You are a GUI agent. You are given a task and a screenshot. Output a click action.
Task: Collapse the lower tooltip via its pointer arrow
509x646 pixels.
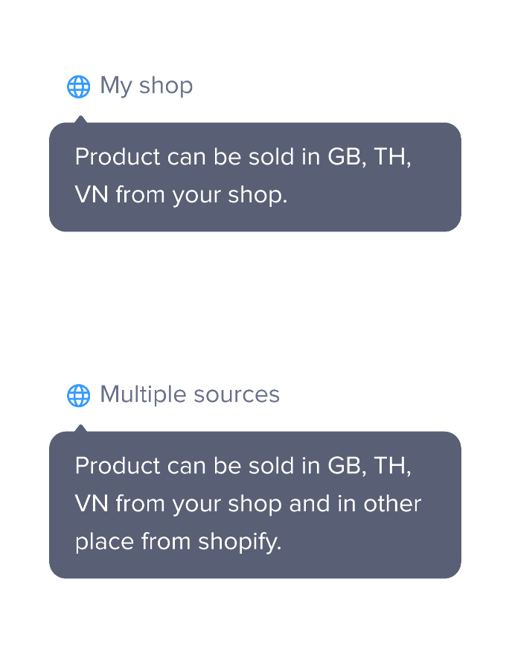[x=82, y=425]
